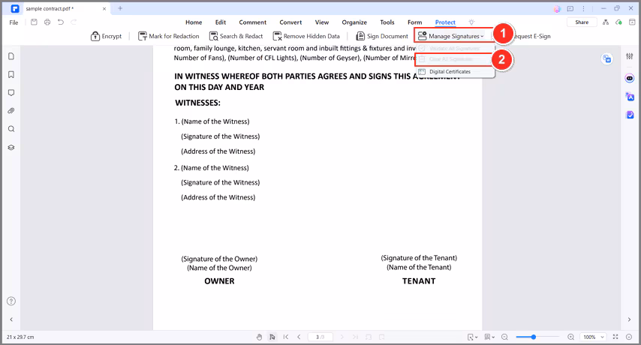Screen dimensions: 641x345
Task: Click the undo arrow icon
Action: (x=61, y=22)
